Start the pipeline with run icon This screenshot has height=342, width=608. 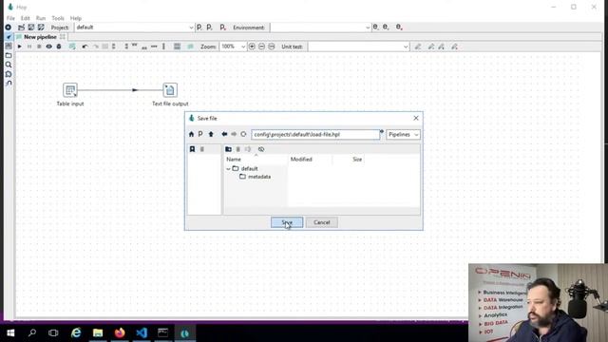19,47
